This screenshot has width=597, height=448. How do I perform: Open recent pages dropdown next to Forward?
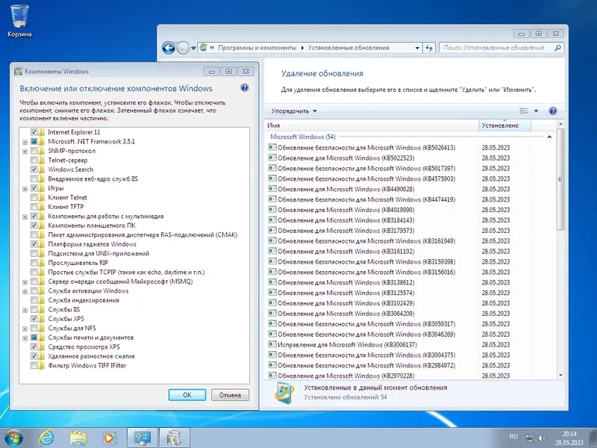coord(193,48)
